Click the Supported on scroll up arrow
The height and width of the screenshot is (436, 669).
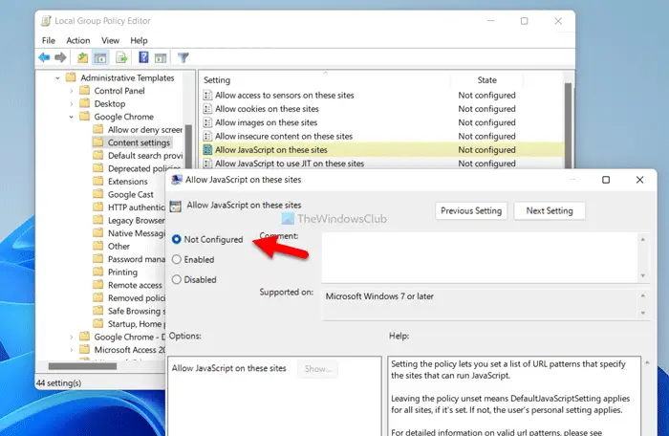pos(643,295)
